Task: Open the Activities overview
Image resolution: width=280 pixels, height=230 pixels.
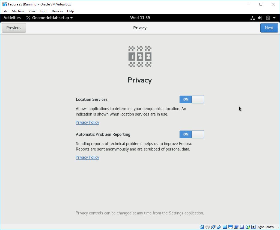Action: point(12,18)
